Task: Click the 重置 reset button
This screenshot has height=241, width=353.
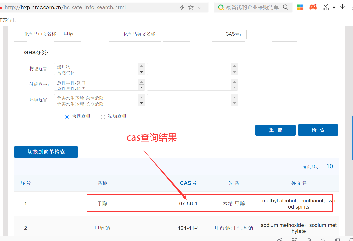Action: (x=275, y=130)
